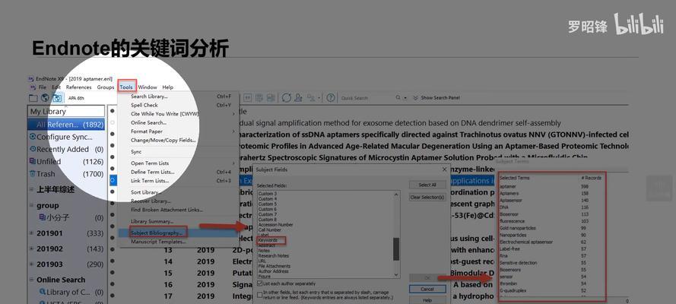Open the File menu
The image size is (676, 304).
tap(43, 87)
